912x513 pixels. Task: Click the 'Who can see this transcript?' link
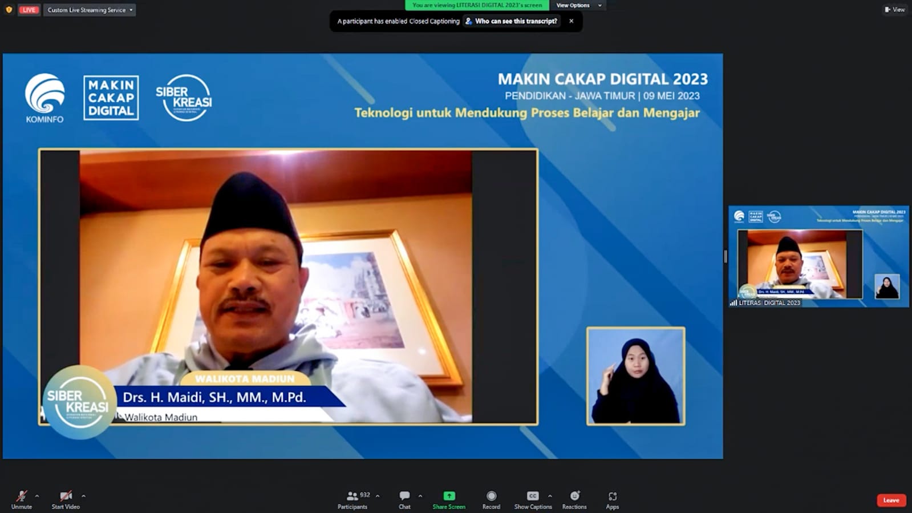click(512, 21)
